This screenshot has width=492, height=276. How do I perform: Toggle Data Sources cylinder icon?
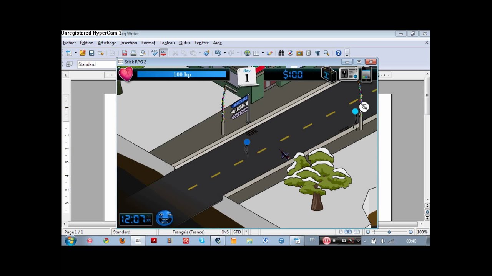pos(308,53)
